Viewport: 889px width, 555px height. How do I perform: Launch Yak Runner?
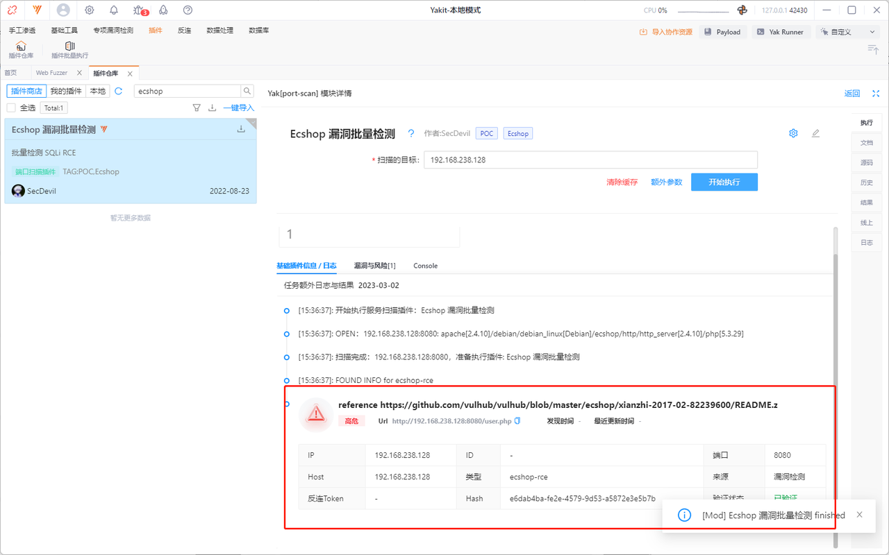(x=780, y=32)
